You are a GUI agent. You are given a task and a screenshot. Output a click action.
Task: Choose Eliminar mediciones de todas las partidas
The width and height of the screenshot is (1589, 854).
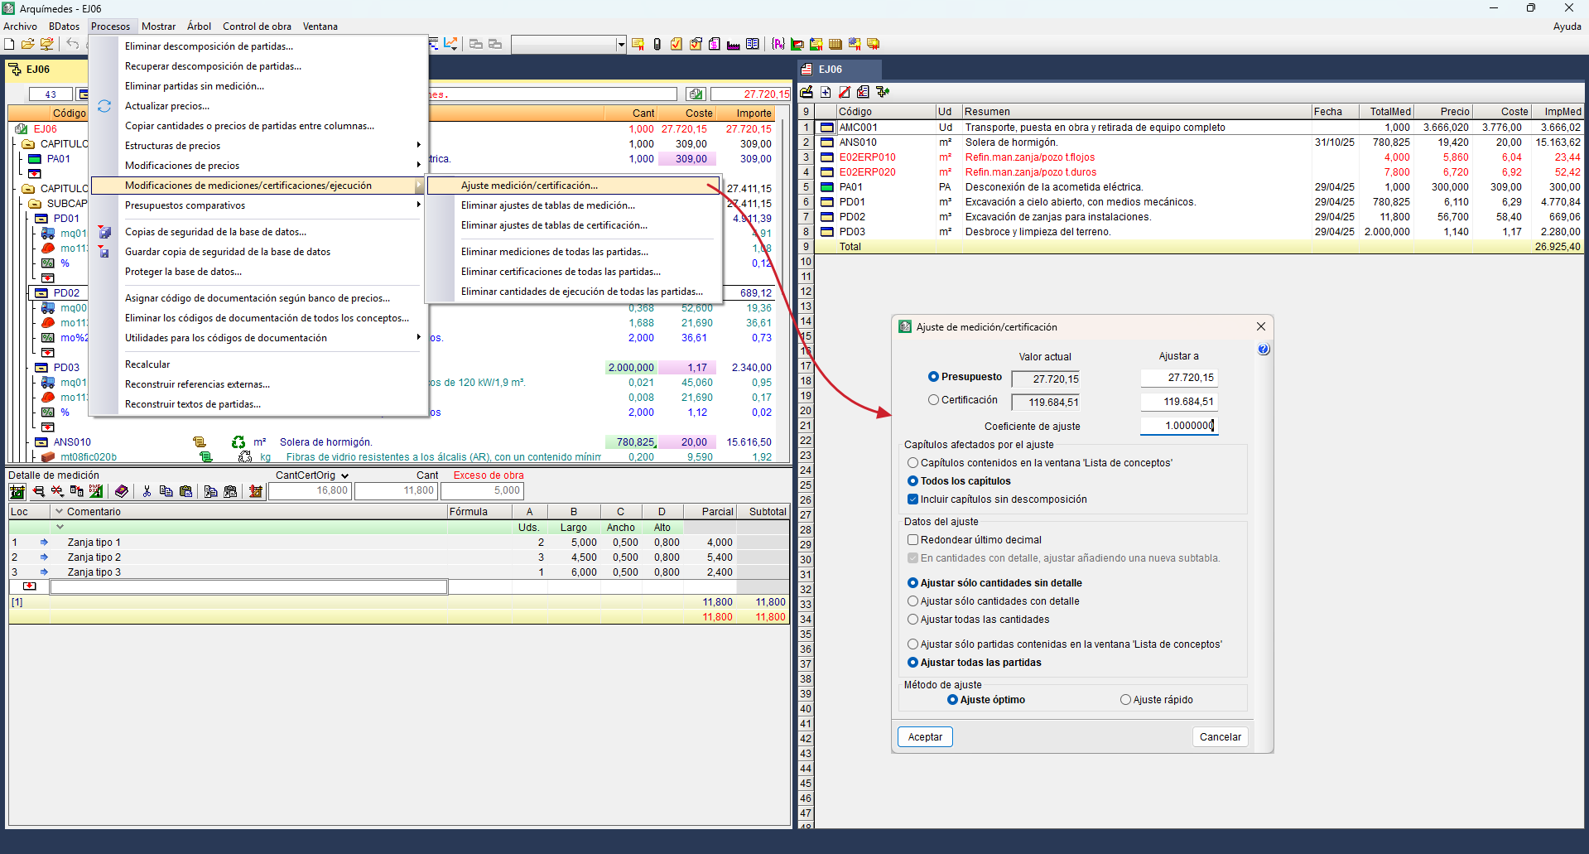[x=554, y=252]
